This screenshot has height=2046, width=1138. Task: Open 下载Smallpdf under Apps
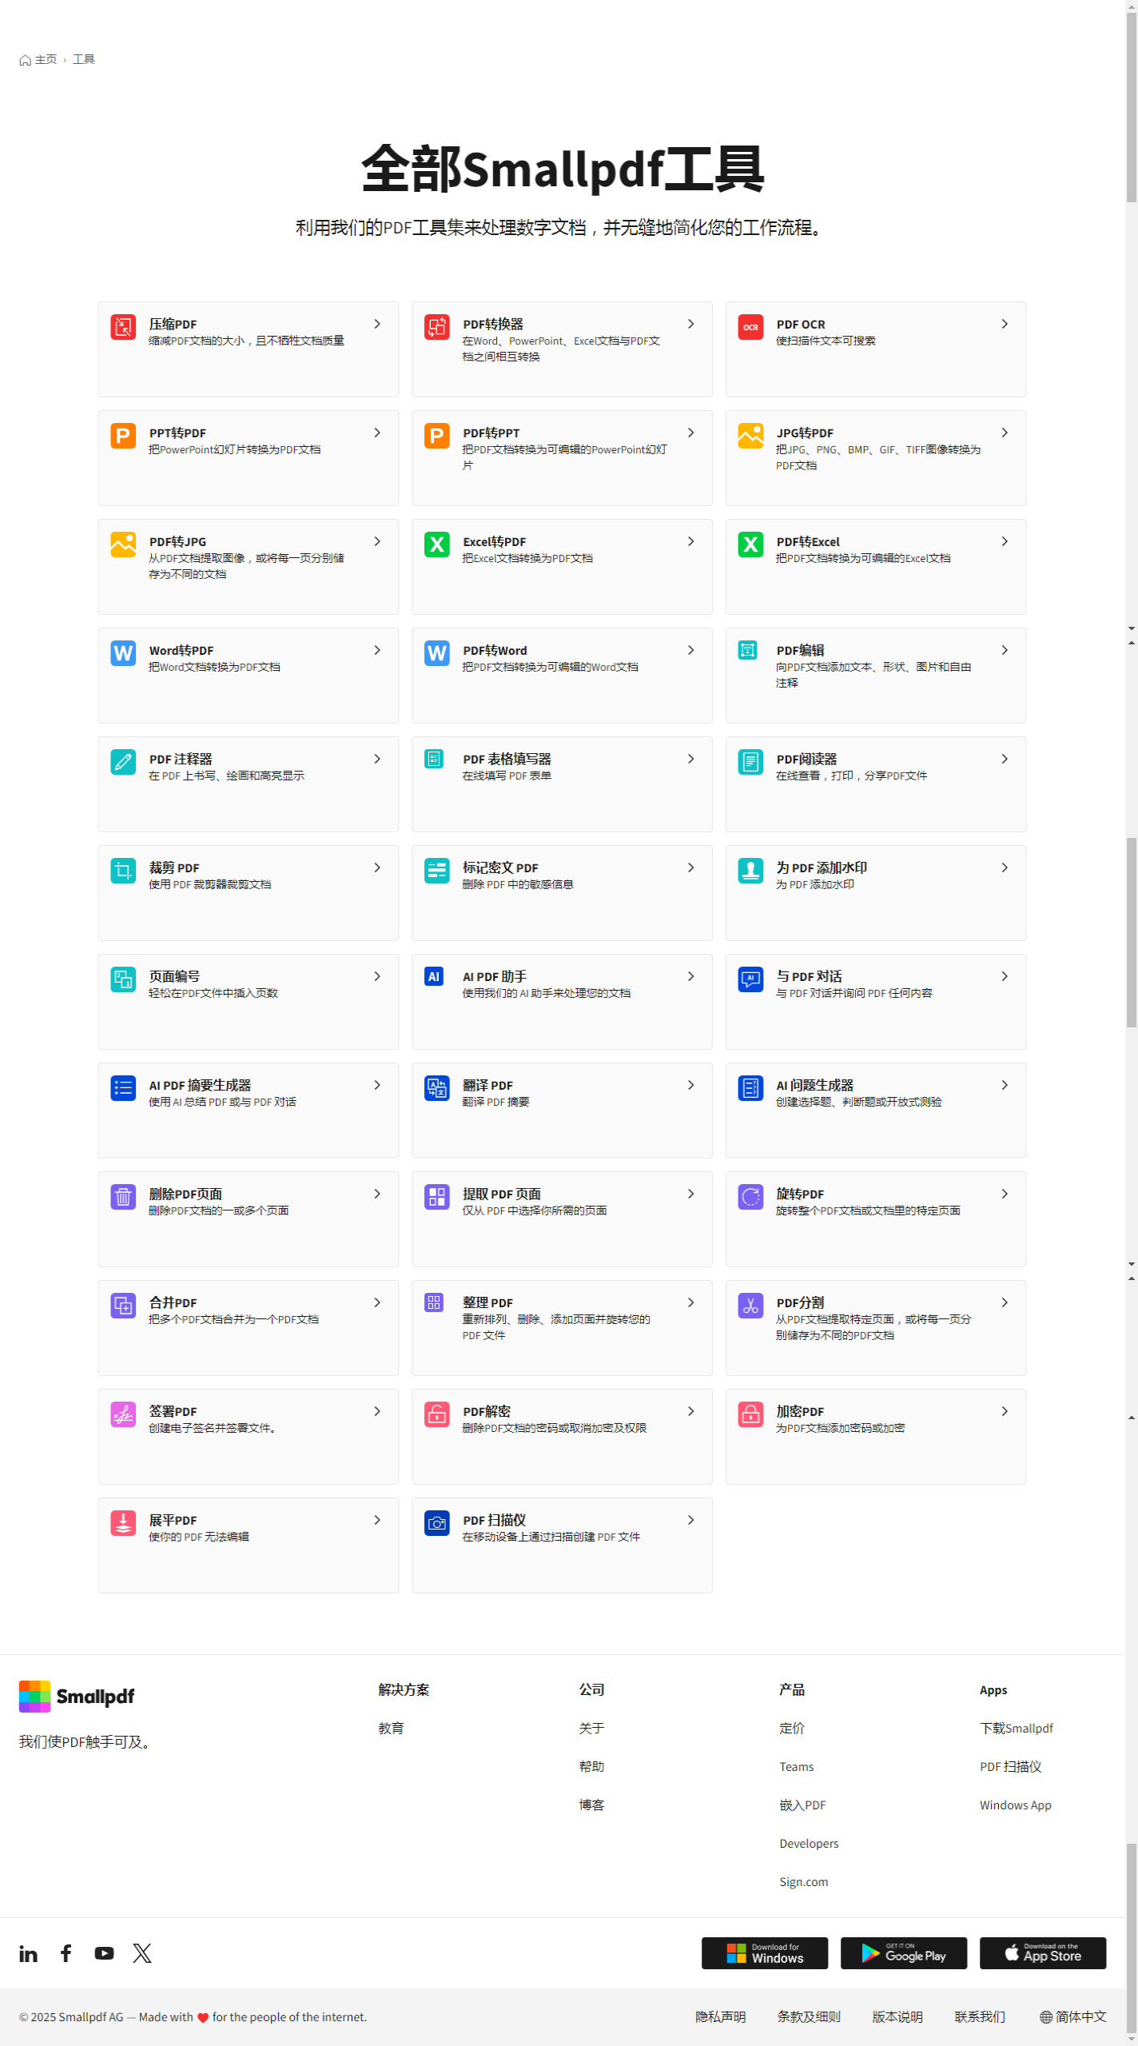(1017, 1728)
